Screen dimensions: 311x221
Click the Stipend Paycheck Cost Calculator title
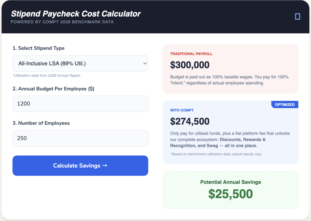[x=76, y=14]
